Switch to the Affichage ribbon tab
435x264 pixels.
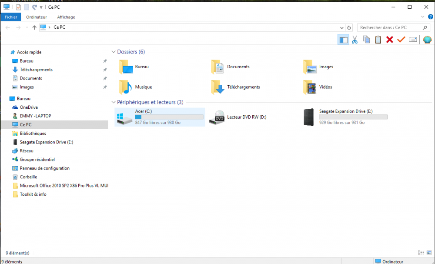(x=66, y=17)
